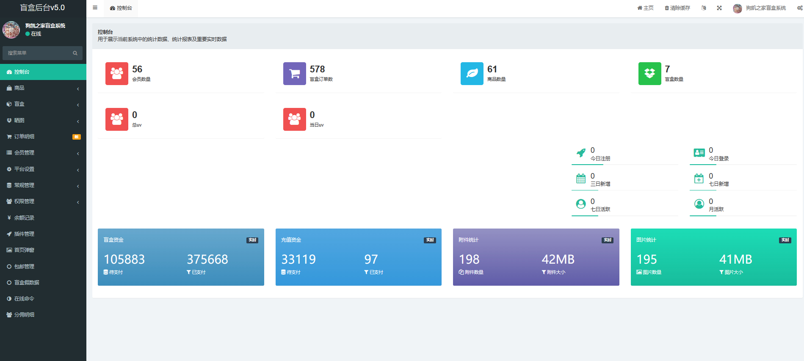This screenshot has width=804, height=361.
Task: Switch to the 控制台 tab
Action: pyautogui.click(x=121, y=8)
